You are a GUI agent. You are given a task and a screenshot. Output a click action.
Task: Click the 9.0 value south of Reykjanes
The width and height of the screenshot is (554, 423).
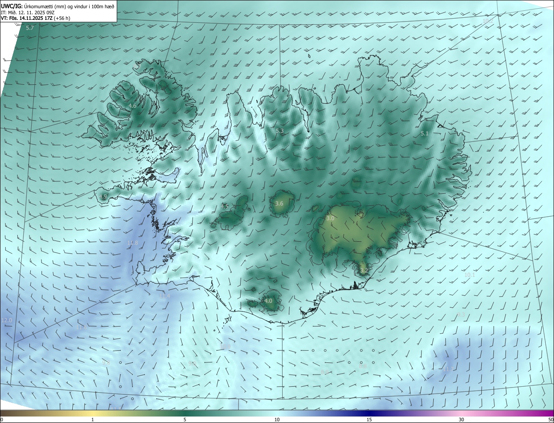coord(193,363)
